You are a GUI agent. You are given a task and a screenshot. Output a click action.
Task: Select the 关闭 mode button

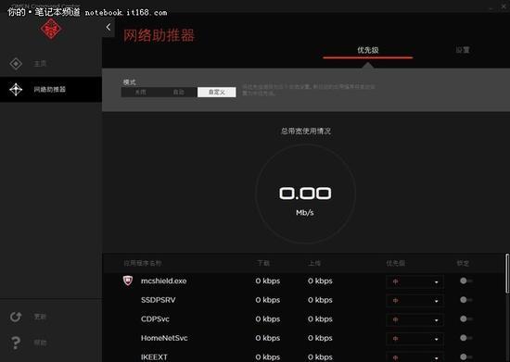point(140,93)
